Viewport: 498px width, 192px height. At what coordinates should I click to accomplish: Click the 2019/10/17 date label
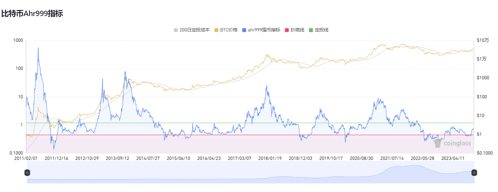[x=331, y=158]
